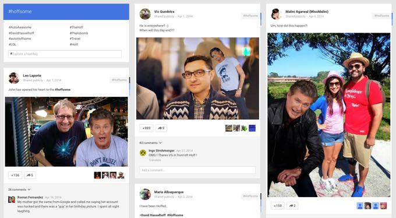The image size is (396, 218).
Task: Click +150 button on Malini Agarwal's post
Action: (278, 206)
